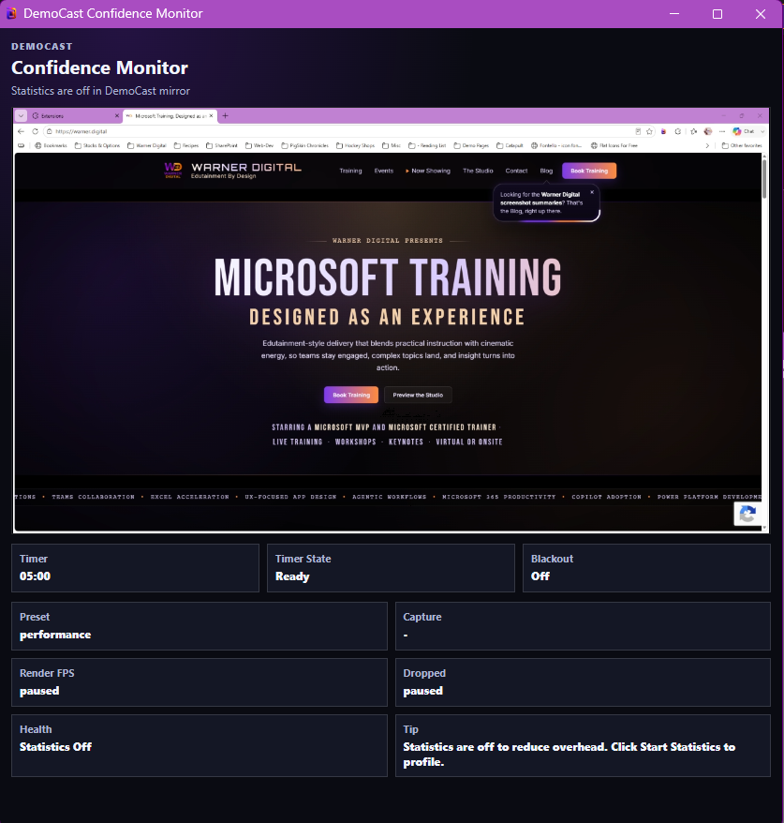Open the browser three-dots settings menu
784x823 pixels.
coord(722,131)
